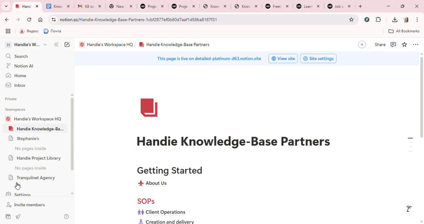Click the sidebar vertical scrollbar
This screenshot has width=424, height=224.
[x=72, y=134]
